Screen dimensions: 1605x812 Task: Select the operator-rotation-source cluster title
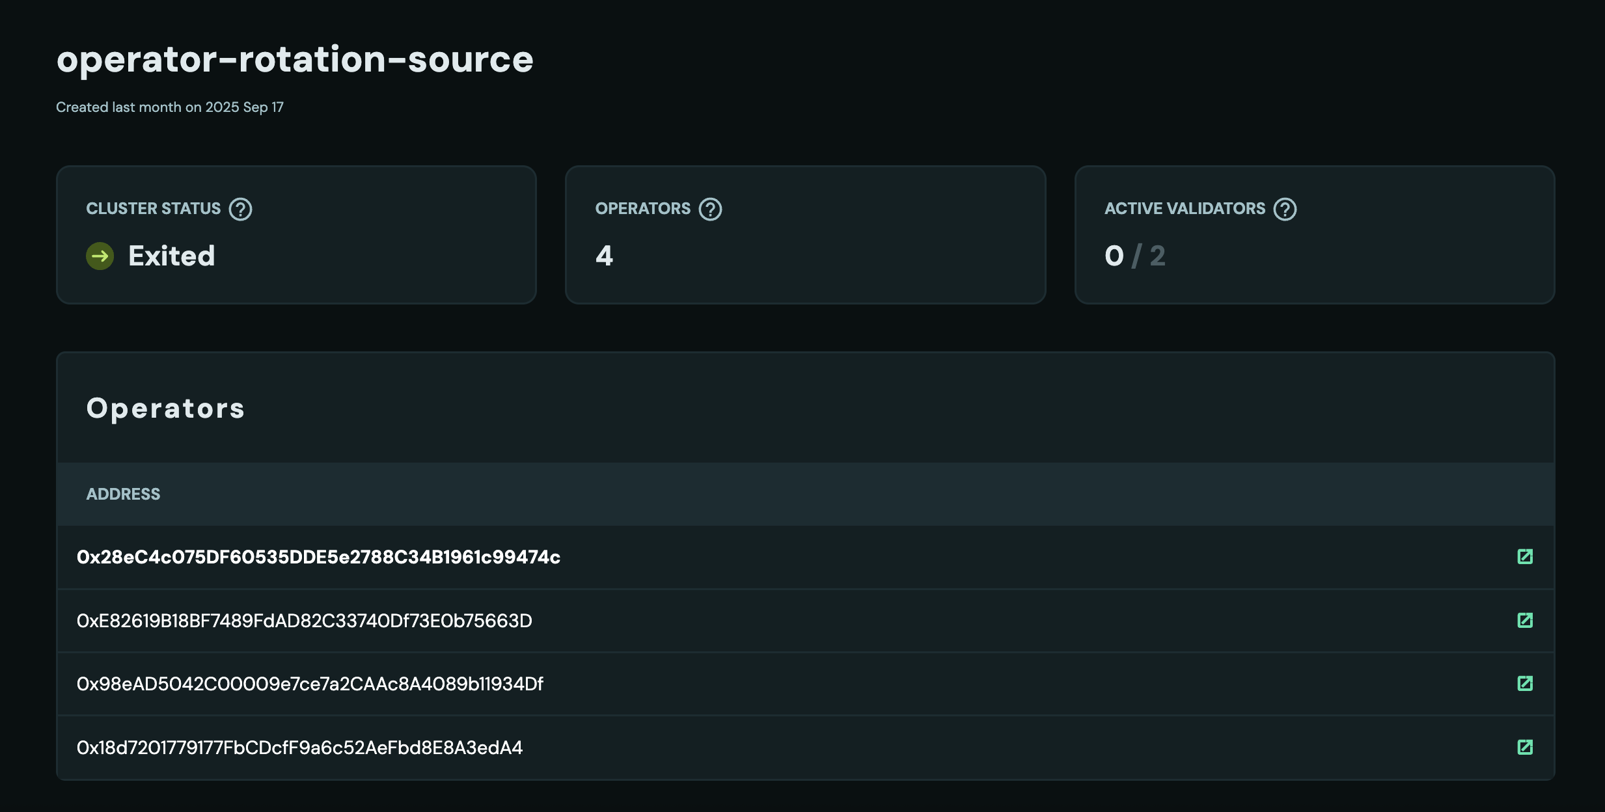pos(294,59)
